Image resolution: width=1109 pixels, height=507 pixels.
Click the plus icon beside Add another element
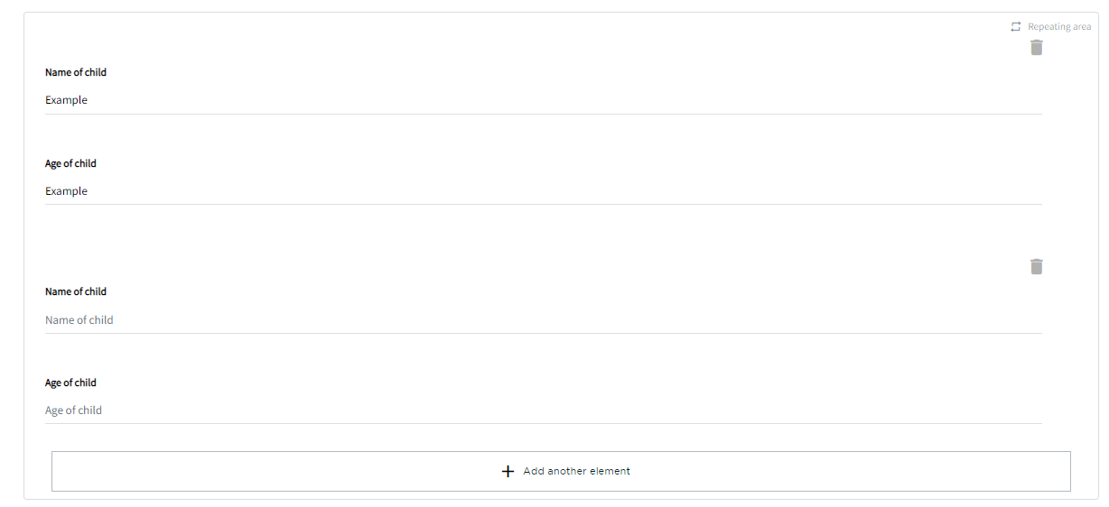[508, 471]
